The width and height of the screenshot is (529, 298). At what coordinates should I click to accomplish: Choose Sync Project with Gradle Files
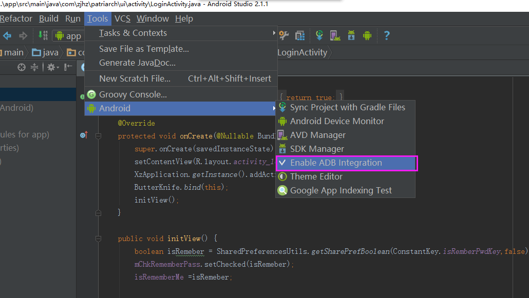(346, 107)
